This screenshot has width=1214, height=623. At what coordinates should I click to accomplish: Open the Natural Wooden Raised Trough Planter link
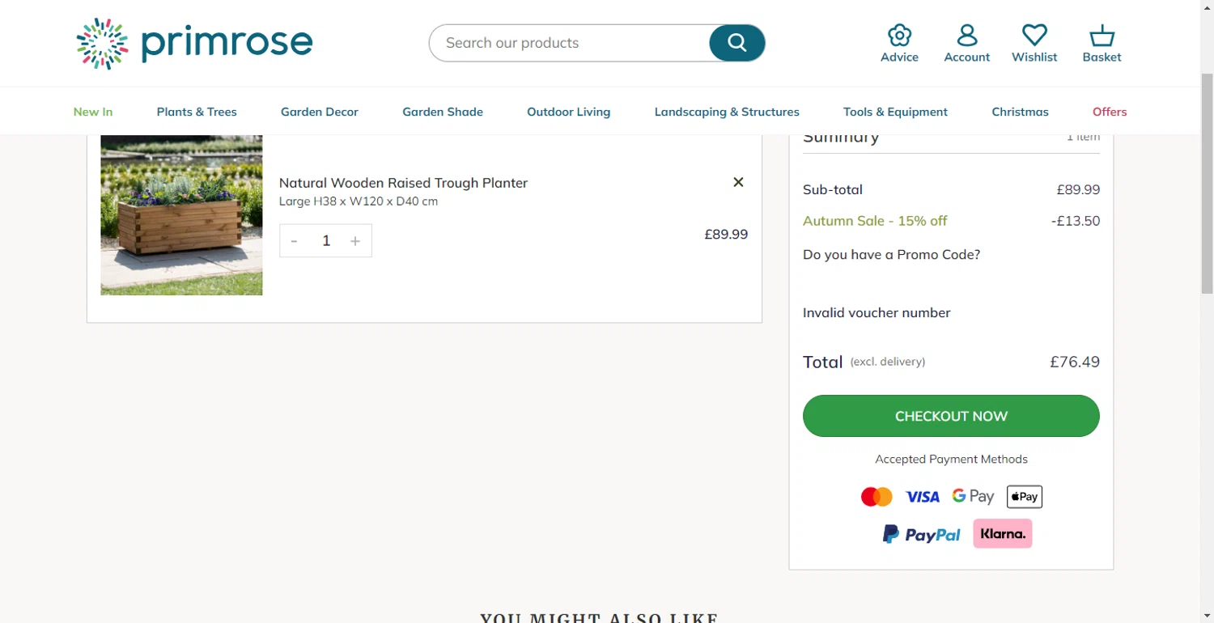403,183
